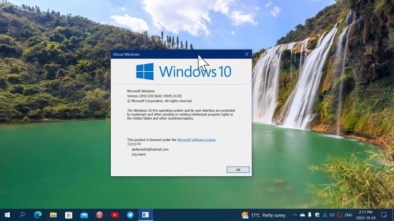394x221 pixels.
Task: Open taskbar search magnifier
Action: (x=22, y=215)
